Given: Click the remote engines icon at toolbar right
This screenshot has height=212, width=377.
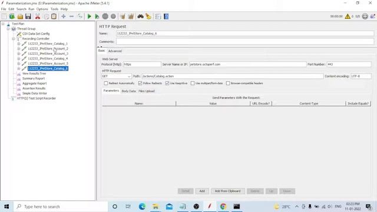Looking at the screenshot, I should click(x=365, y=16).
